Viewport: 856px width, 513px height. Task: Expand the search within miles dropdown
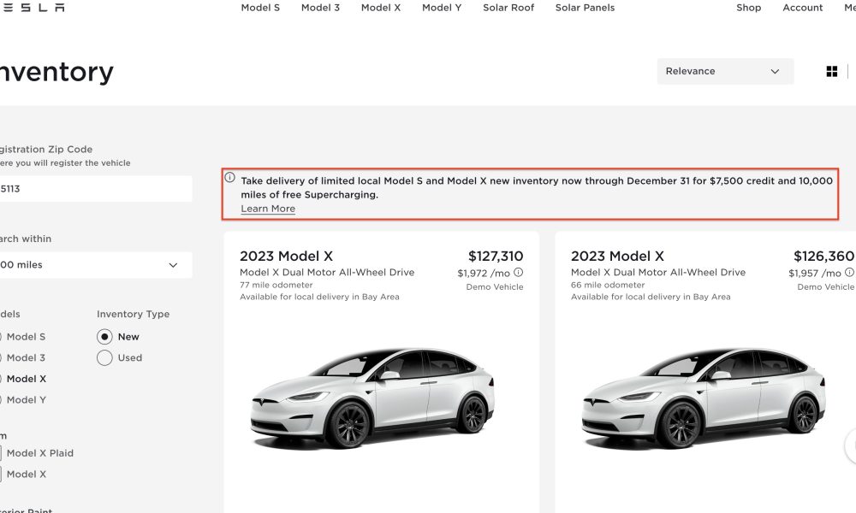pos(96,265)
